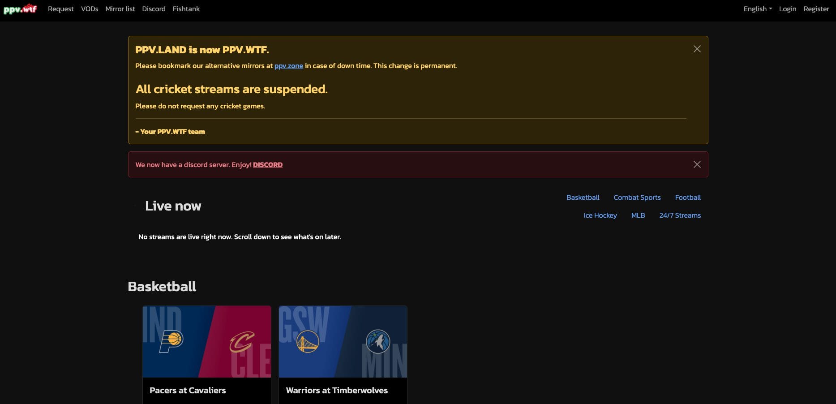Filter streams by Ice Hockey

pyautogui.click(x=600, y=215)
